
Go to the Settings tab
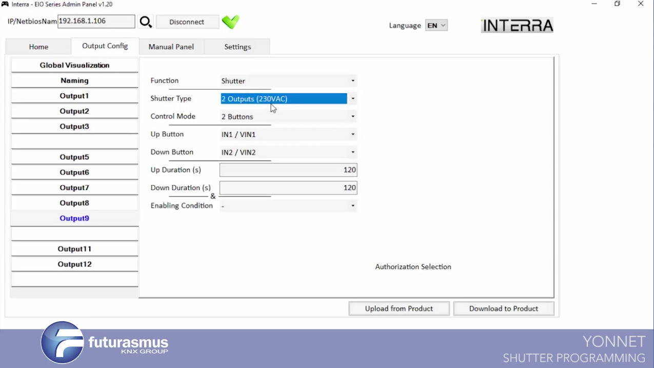(237, 47)
